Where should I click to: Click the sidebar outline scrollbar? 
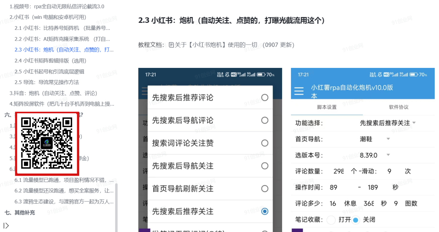pos(116,207)
